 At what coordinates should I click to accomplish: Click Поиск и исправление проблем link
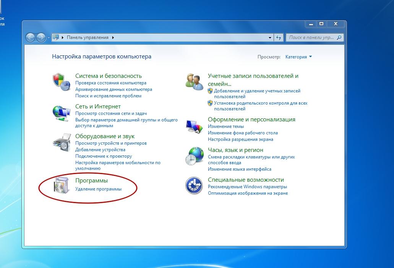point(108,96)
